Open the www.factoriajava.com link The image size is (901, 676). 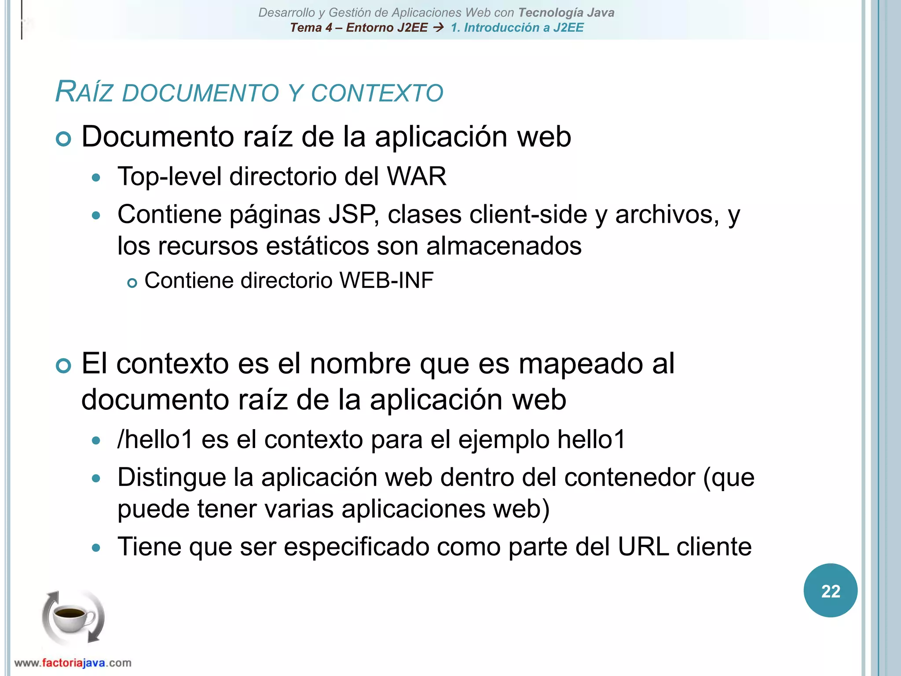point(73,663)
